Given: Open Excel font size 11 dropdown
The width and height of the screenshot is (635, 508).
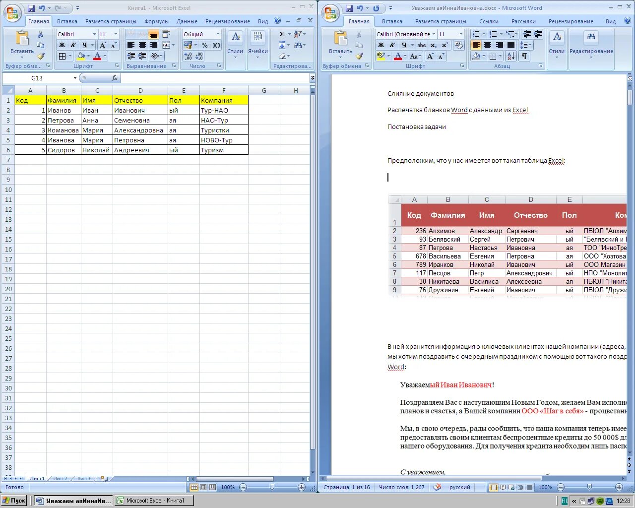Looking at the screenshot, I should (x=116, y=34).
